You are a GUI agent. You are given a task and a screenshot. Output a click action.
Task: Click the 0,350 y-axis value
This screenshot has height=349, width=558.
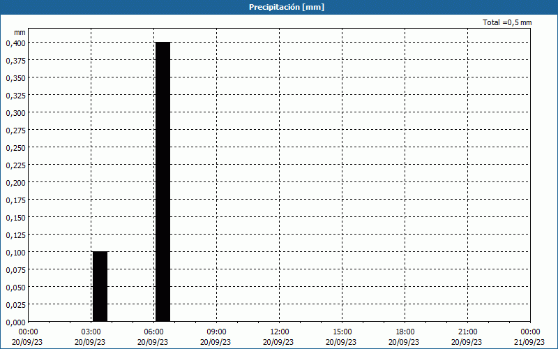16,78
